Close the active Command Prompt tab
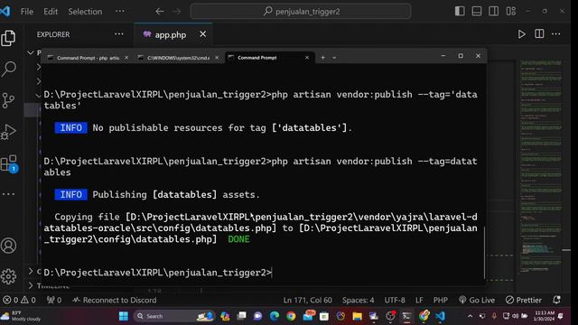This screenshot has height=325, width=578. click(x=307, y=58)
